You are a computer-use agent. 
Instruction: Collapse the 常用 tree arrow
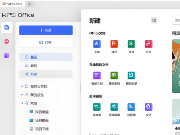(22, 103)
